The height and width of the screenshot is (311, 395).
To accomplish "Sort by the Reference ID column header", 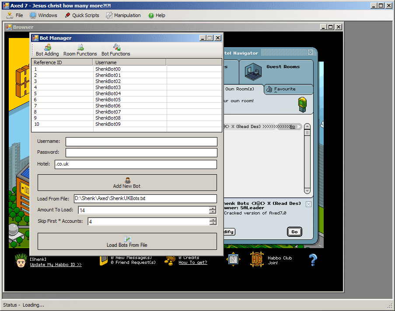I will (x=62, y=62).
